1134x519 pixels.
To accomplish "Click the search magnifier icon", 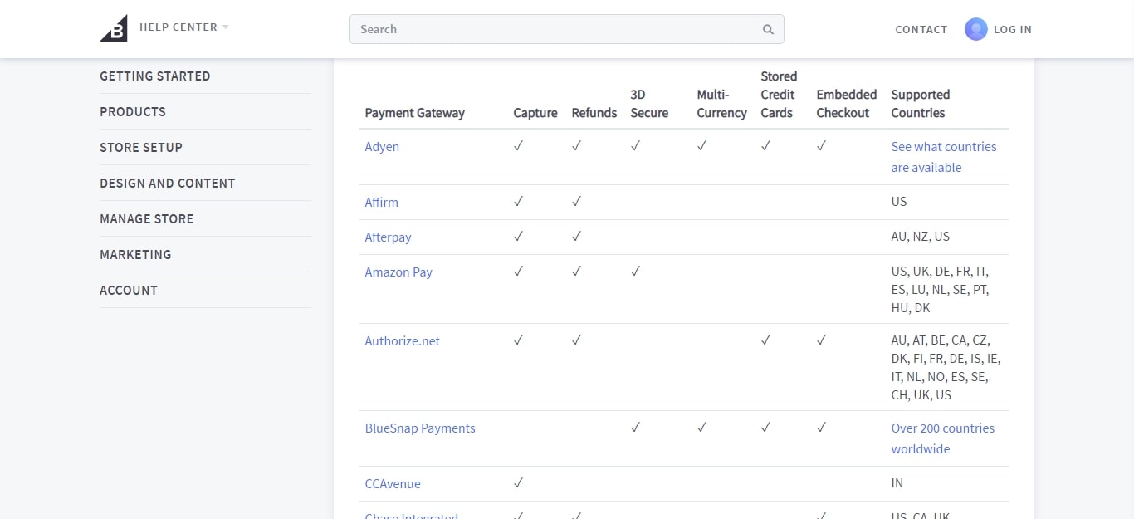I will 768,29.
